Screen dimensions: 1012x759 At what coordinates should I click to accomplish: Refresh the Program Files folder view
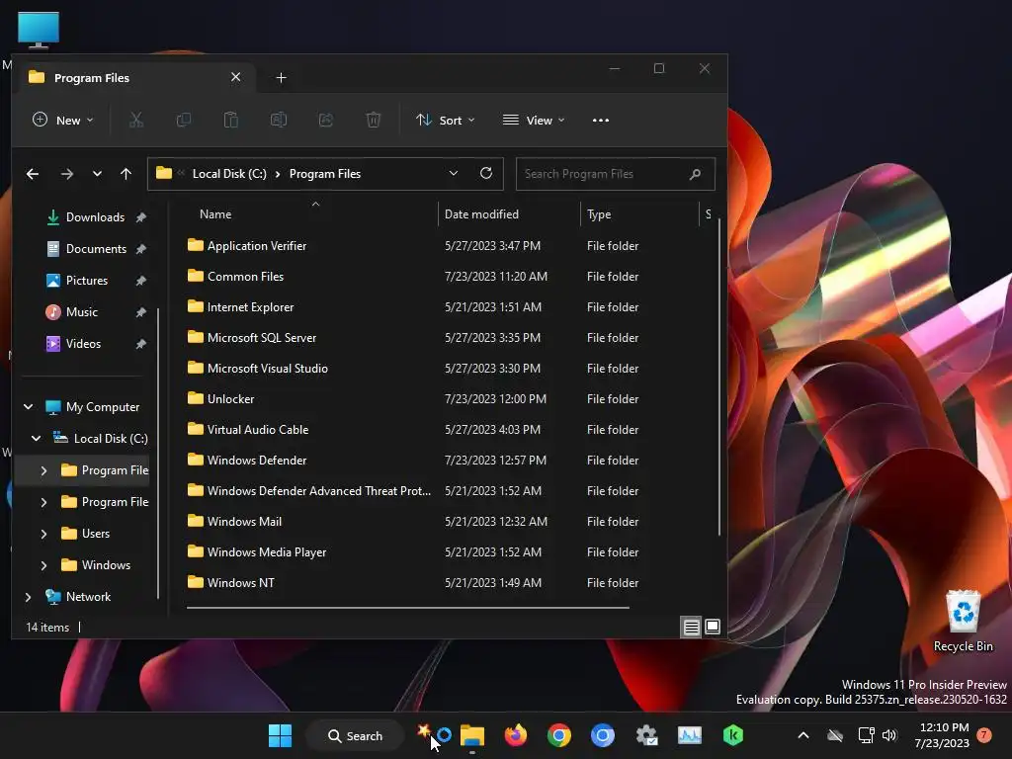[486, 174]
